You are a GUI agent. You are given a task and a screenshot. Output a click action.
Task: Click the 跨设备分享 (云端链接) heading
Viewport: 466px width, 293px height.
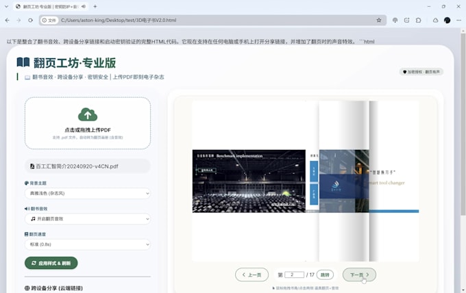tap(57, 288)
